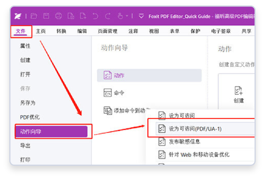Click the printer icon in the quick toolbar

[59, 16]
